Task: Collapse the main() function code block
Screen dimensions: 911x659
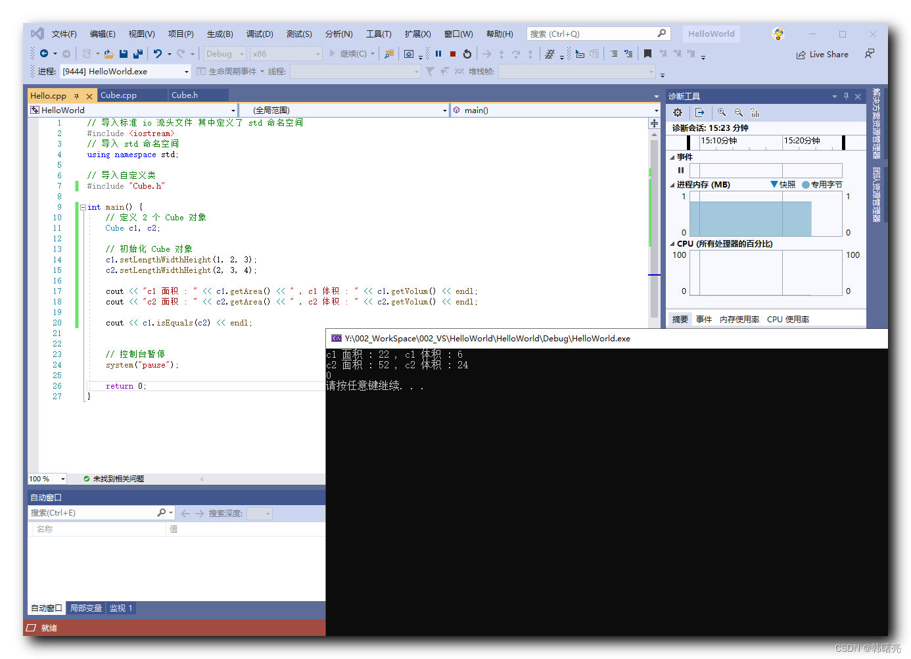Action: (83, 207)
